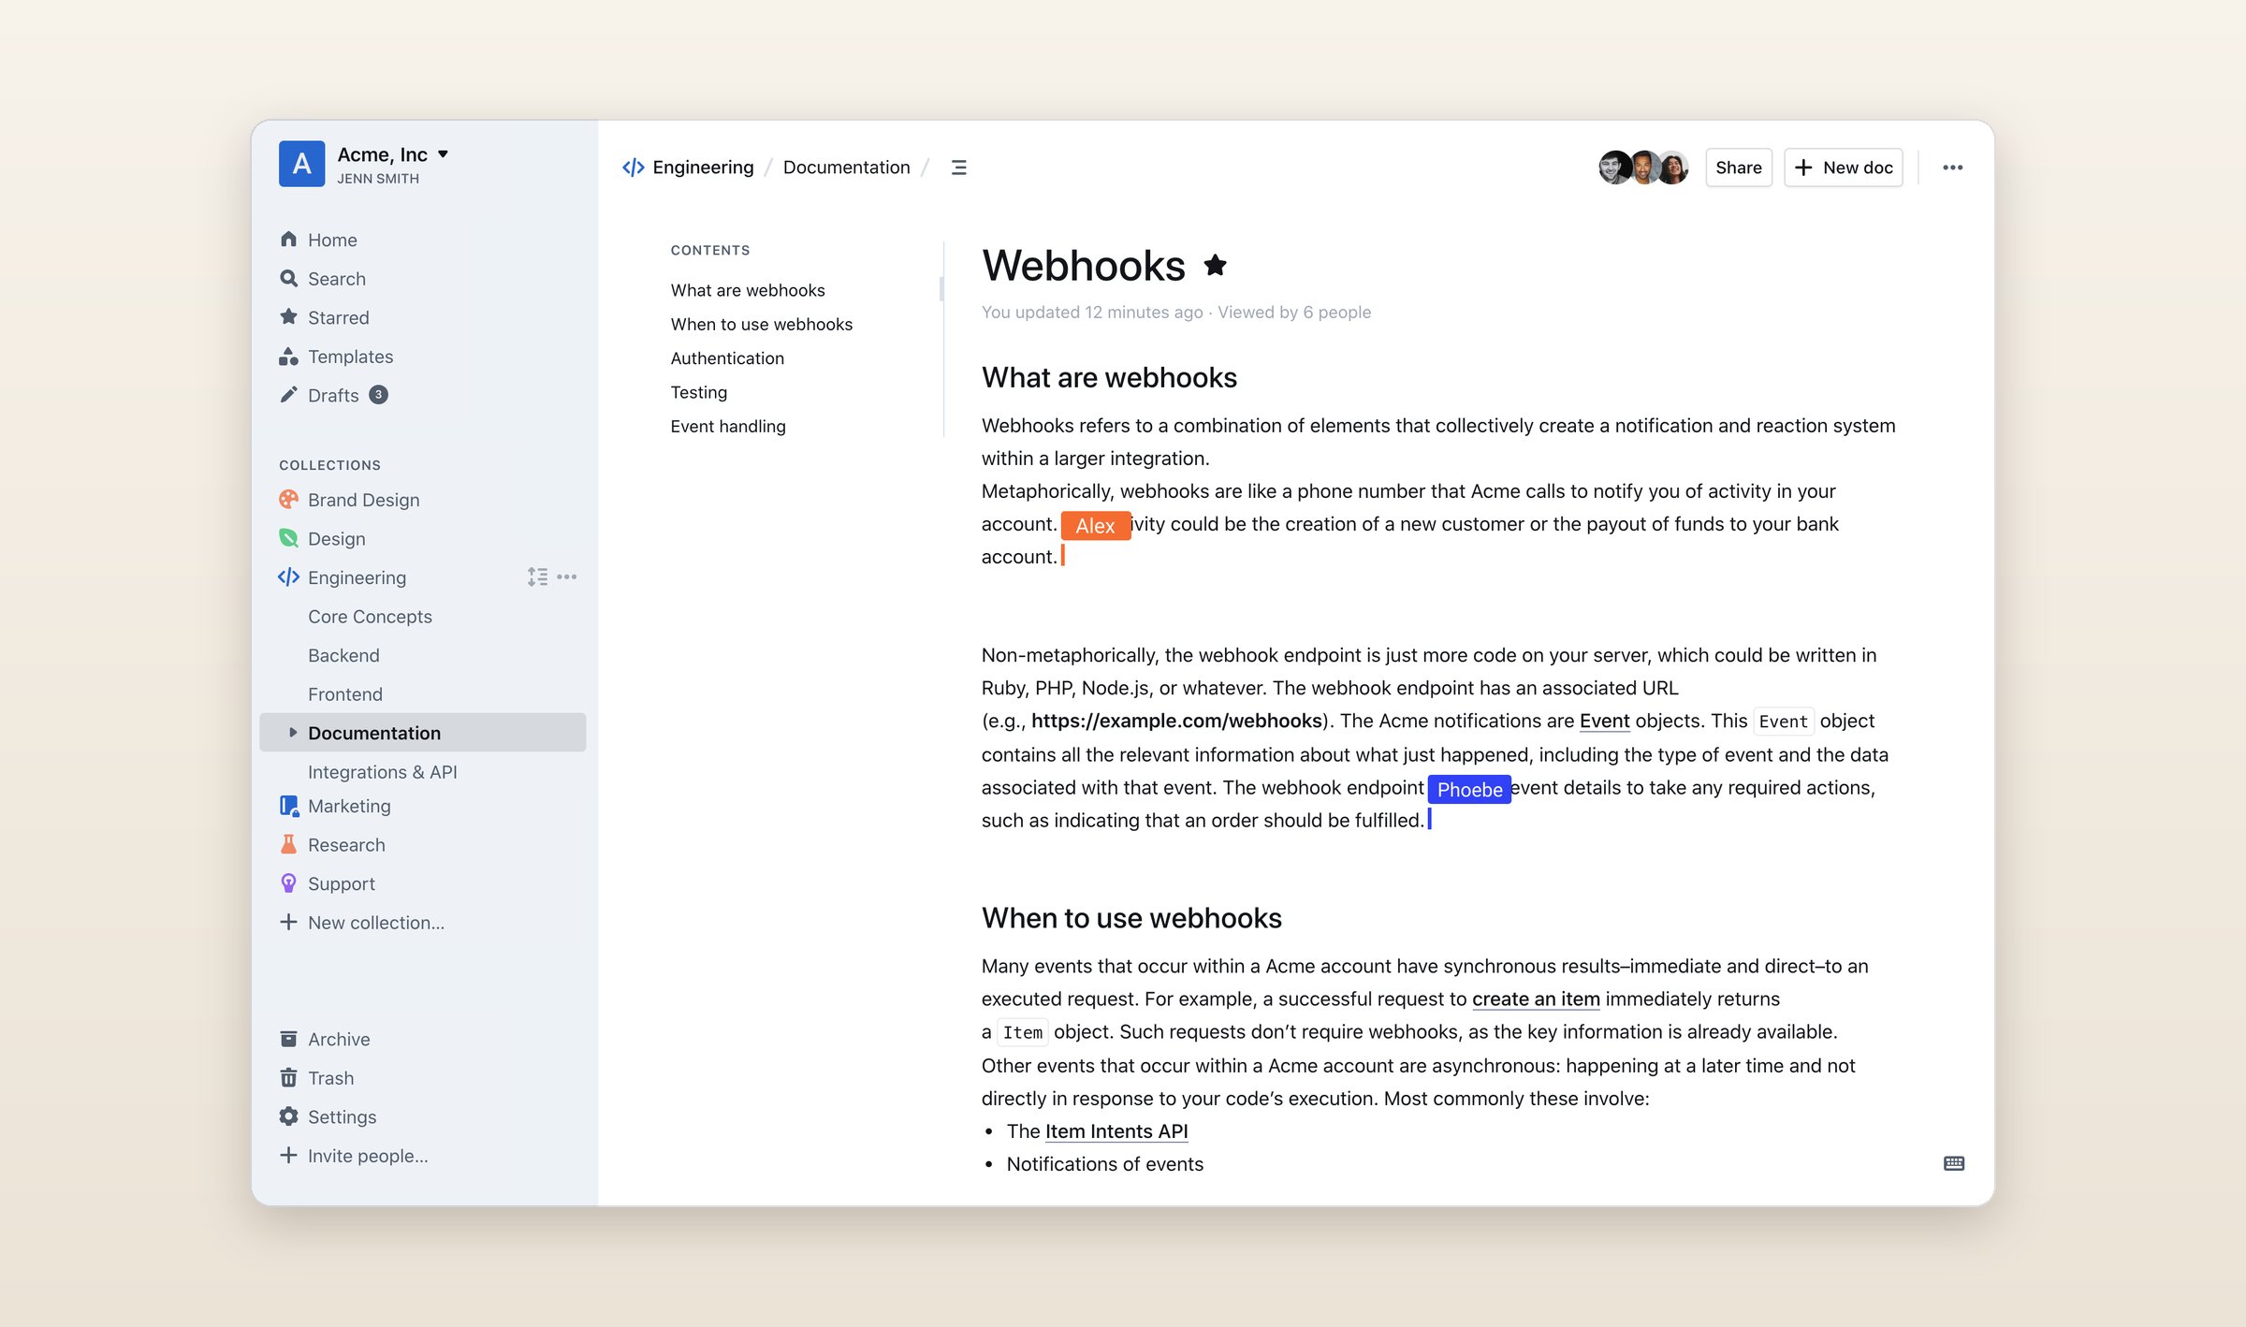
Task: Open the Engineering collection three-dot options
Action: point(567,577)
